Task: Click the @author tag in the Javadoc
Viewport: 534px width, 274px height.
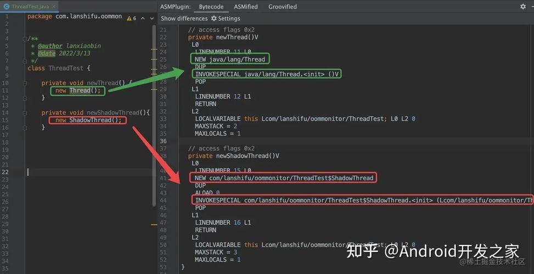Action: point(50,46)
